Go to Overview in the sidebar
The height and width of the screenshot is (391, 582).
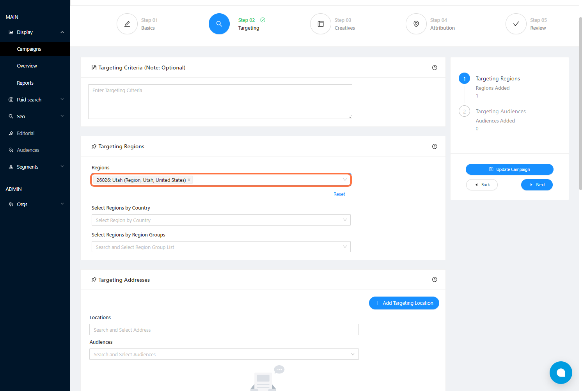27,66
